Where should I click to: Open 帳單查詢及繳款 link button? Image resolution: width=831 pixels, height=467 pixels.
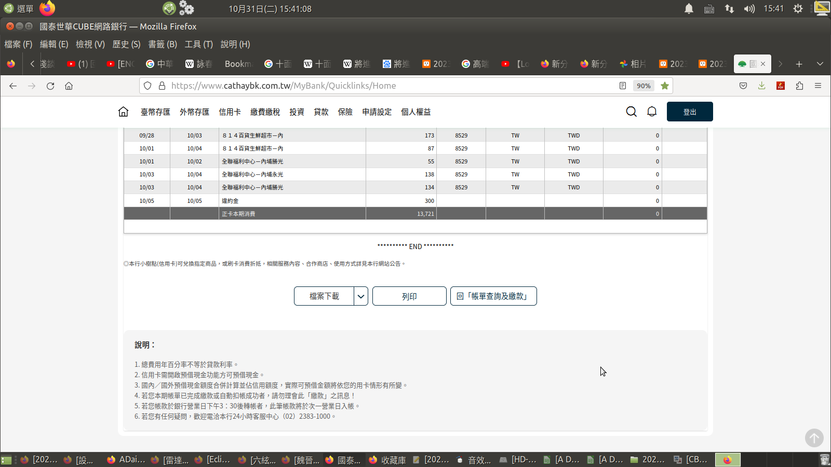tap(493, 296)
